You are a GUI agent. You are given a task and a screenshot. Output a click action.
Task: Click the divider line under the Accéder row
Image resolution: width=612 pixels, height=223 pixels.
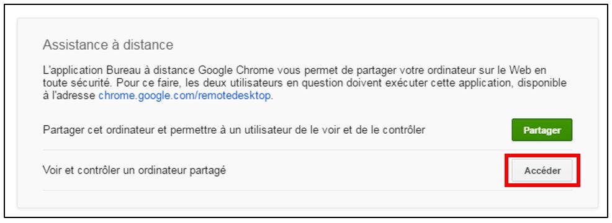tap(307, 190)
